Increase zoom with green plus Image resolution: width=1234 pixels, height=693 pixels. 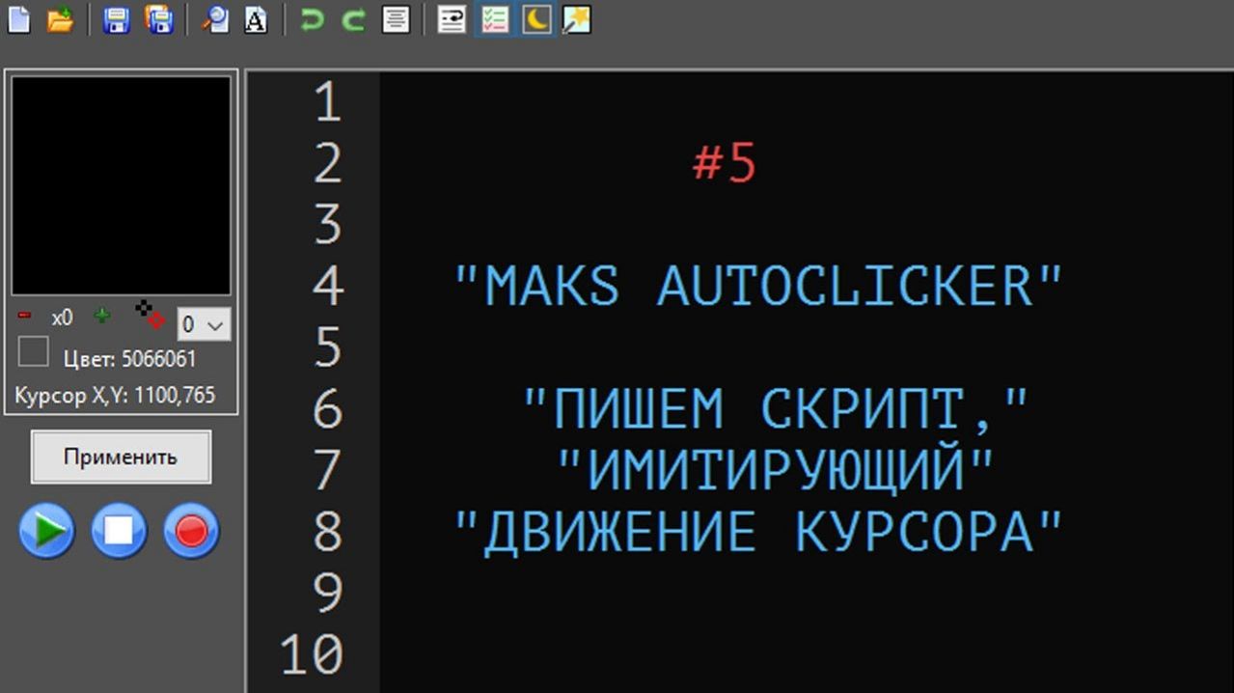[x=101, y=316]
